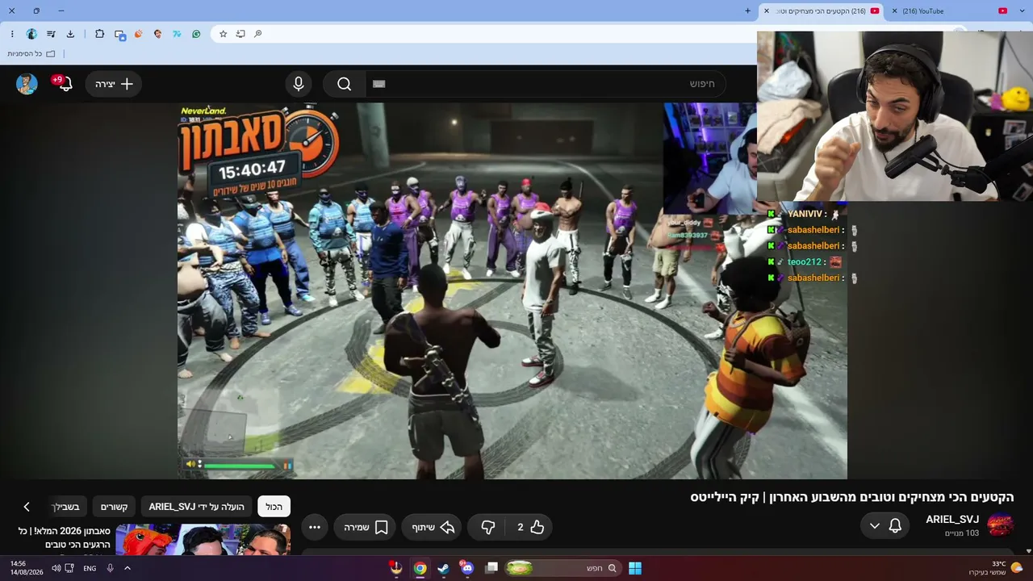Screen dimensions: 1033x581
Task: Switch to the (216) YouTube tab
Action: (951, 11)
